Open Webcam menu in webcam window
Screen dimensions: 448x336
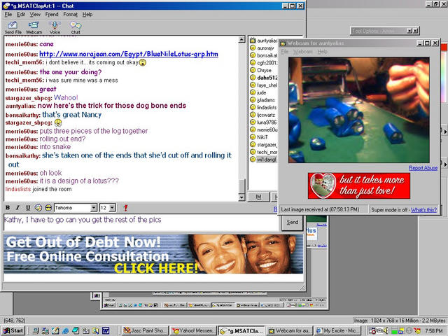coord(303,52)
